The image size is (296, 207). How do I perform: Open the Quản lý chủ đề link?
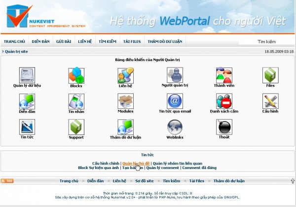(136, 164)
